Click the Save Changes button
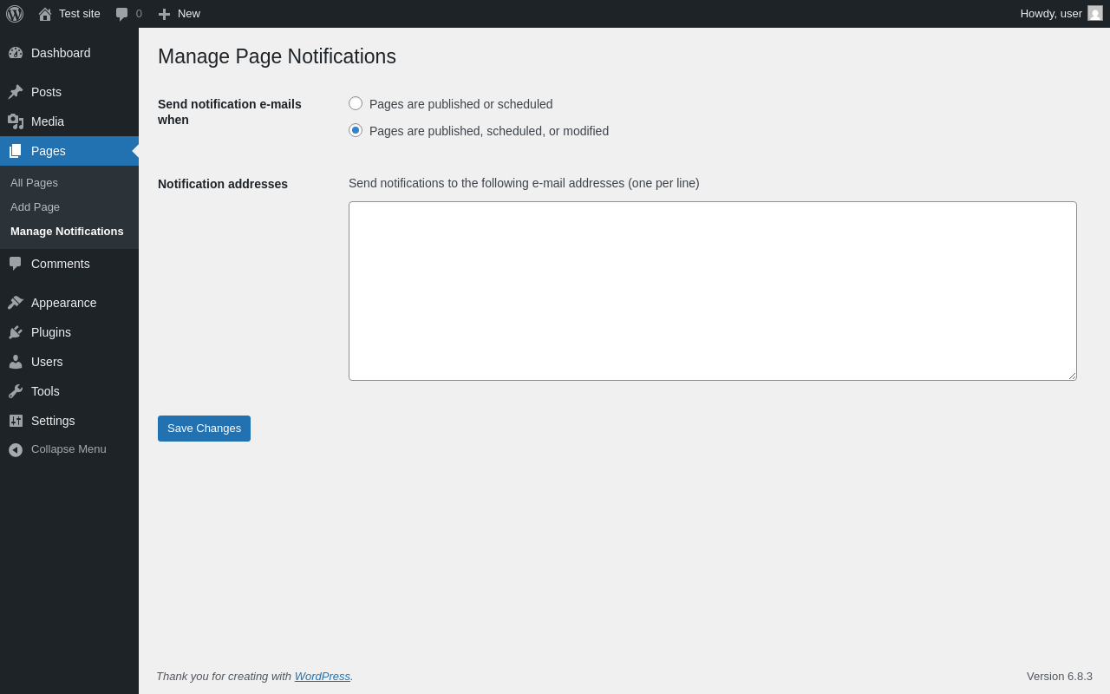The image size is (1110, 694). 204,429
